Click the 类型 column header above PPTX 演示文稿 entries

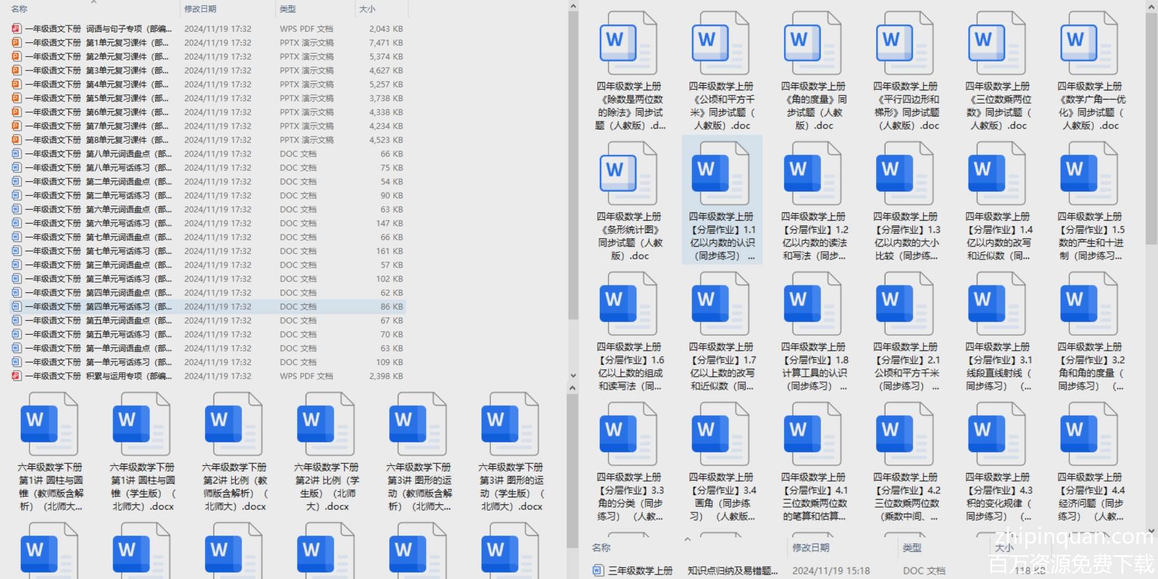click(x=288, y=9)
